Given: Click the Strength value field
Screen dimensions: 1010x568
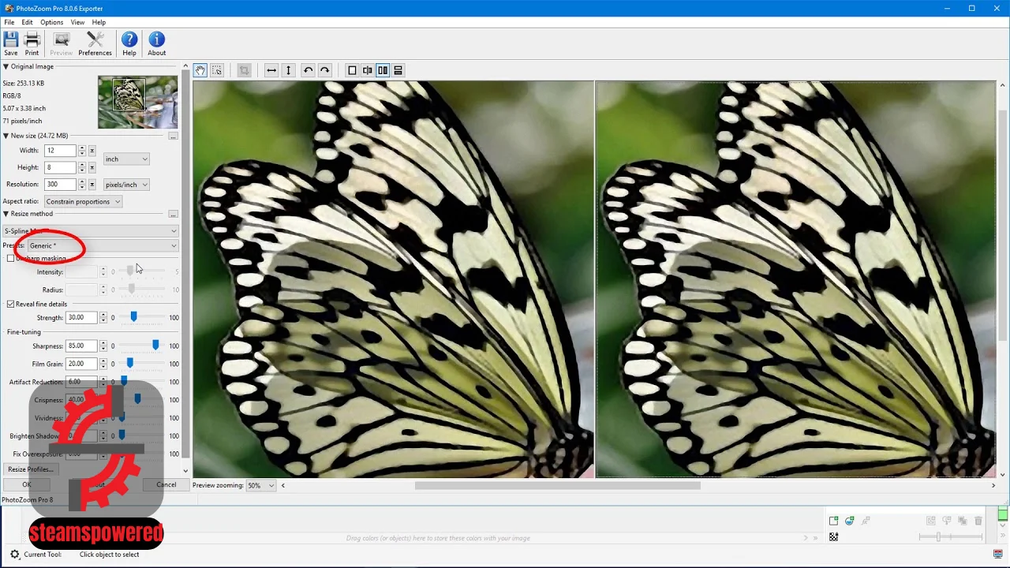Looking at the screenshot, I should point(81,318).
